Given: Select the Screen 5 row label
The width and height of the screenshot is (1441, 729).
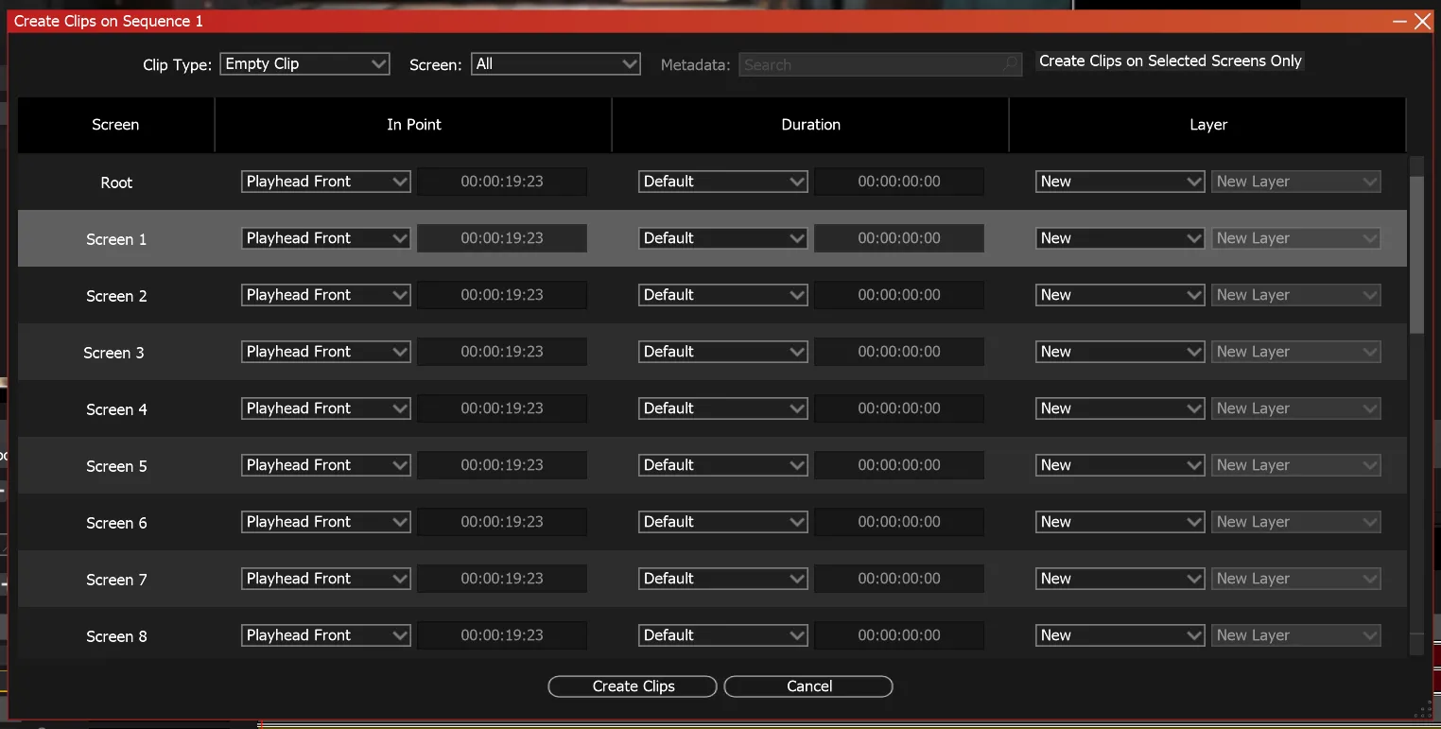Looking at the screenshot, I should (116, 466).
